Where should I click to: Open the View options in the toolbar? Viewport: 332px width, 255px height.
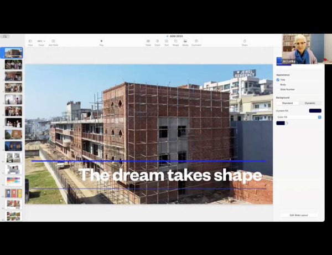coord(30,42)
